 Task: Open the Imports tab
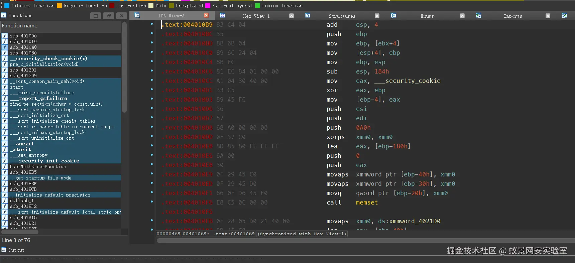512,16
